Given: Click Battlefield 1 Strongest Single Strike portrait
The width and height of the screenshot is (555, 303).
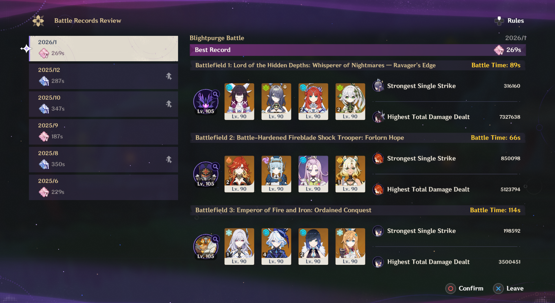Looking at the screenshot, I should [x=378, y=86].
